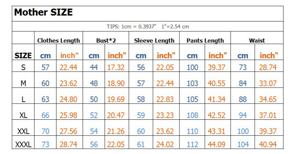Click the TIPS cm-to-inch conversion note
294x154 pixels.
148,27
